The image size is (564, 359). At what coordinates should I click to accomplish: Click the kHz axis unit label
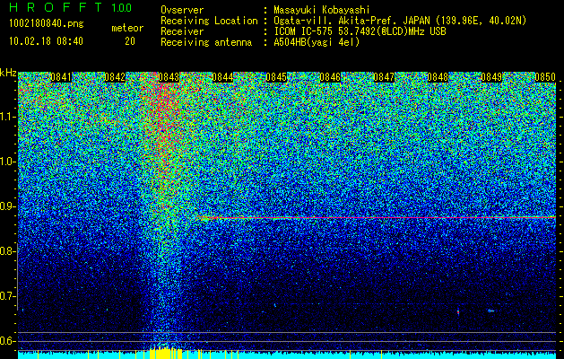(x=8, y=74)
